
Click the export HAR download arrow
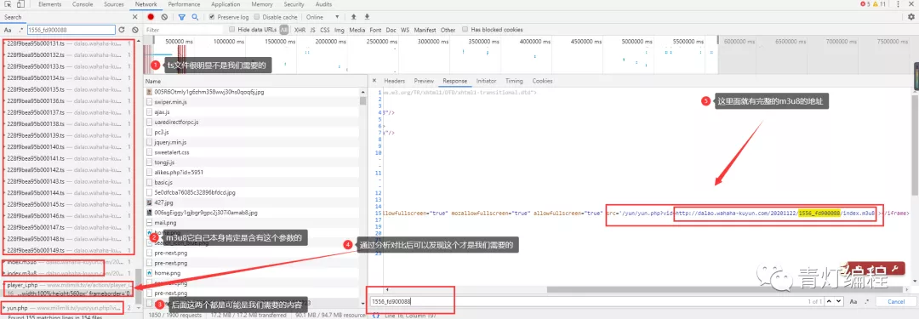pos(367,17)
